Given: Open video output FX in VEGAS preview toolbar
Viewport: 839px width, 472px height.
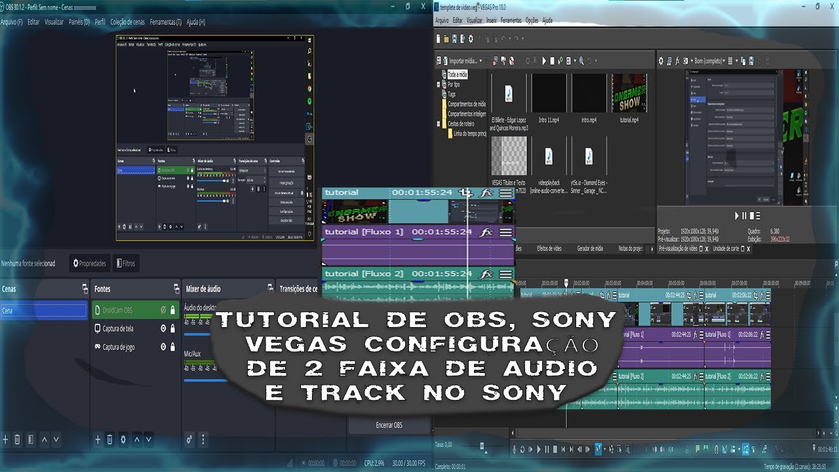Looking at the screenshot, I should (677, 60).
